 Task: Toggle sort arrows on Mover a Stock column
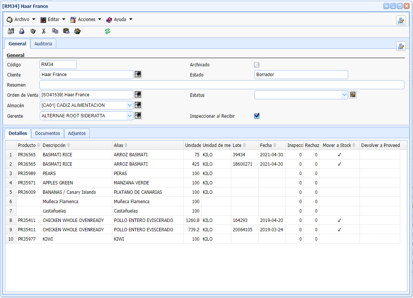point(354,145)
